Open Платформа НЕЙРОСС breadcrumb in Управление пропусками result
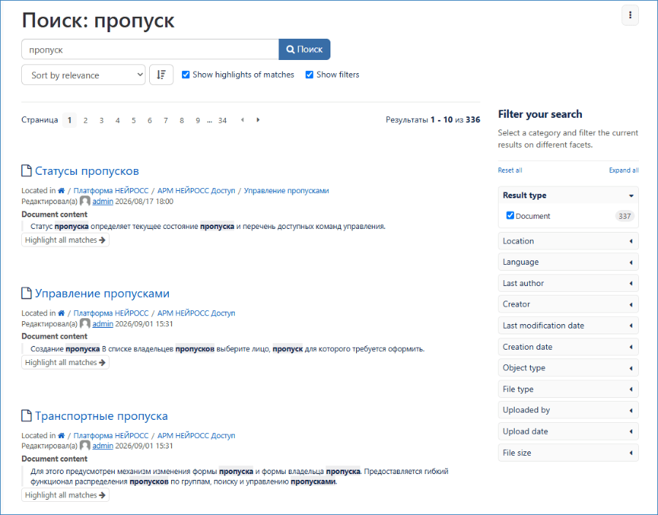Viewport: 658px width, 515px height. (x=111, y=313)
